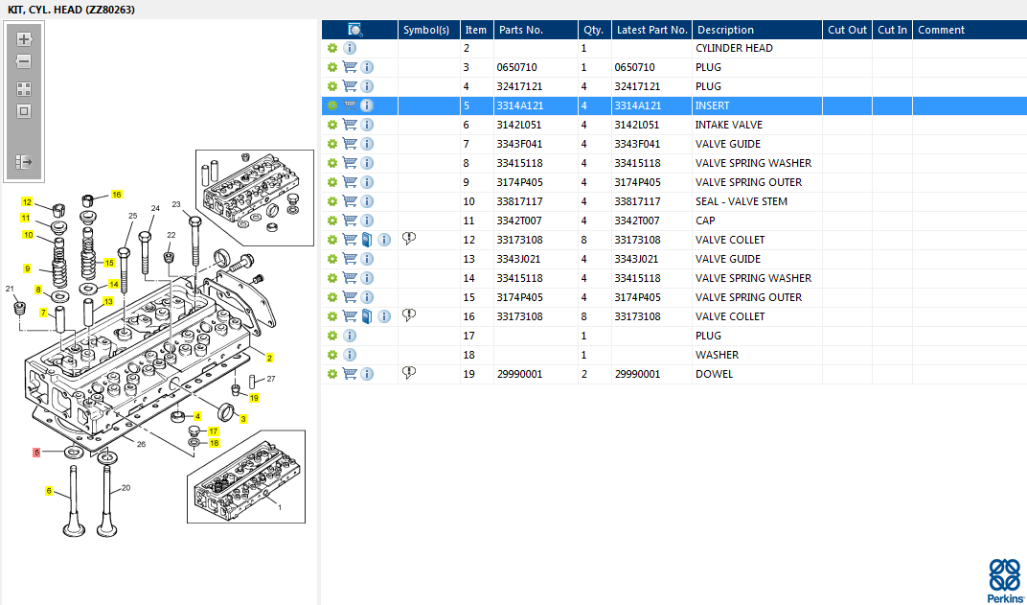1027x605 pixels.
Task: Click the fit-to-window grid icon
Action: pos(24,89)
